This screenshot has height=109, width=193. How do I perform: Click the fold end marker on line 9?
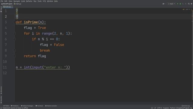tap(14, 56)
